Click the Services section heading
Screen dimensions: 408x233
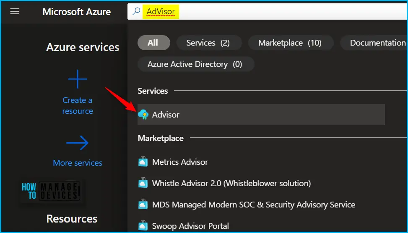coord(153,91)
